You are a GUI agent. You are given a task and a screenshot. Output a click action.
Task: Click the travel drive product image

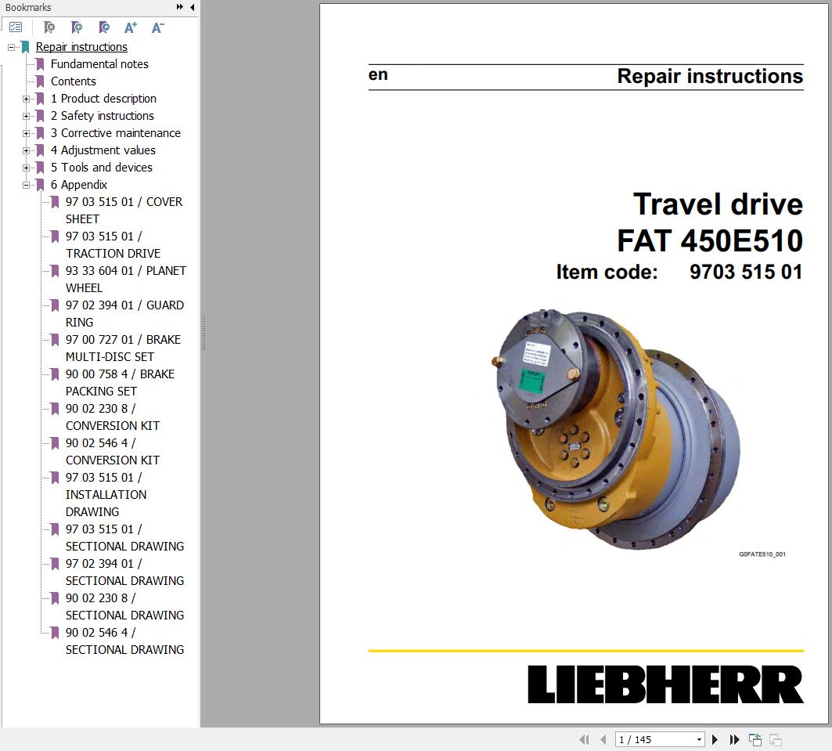pos(616,429)
